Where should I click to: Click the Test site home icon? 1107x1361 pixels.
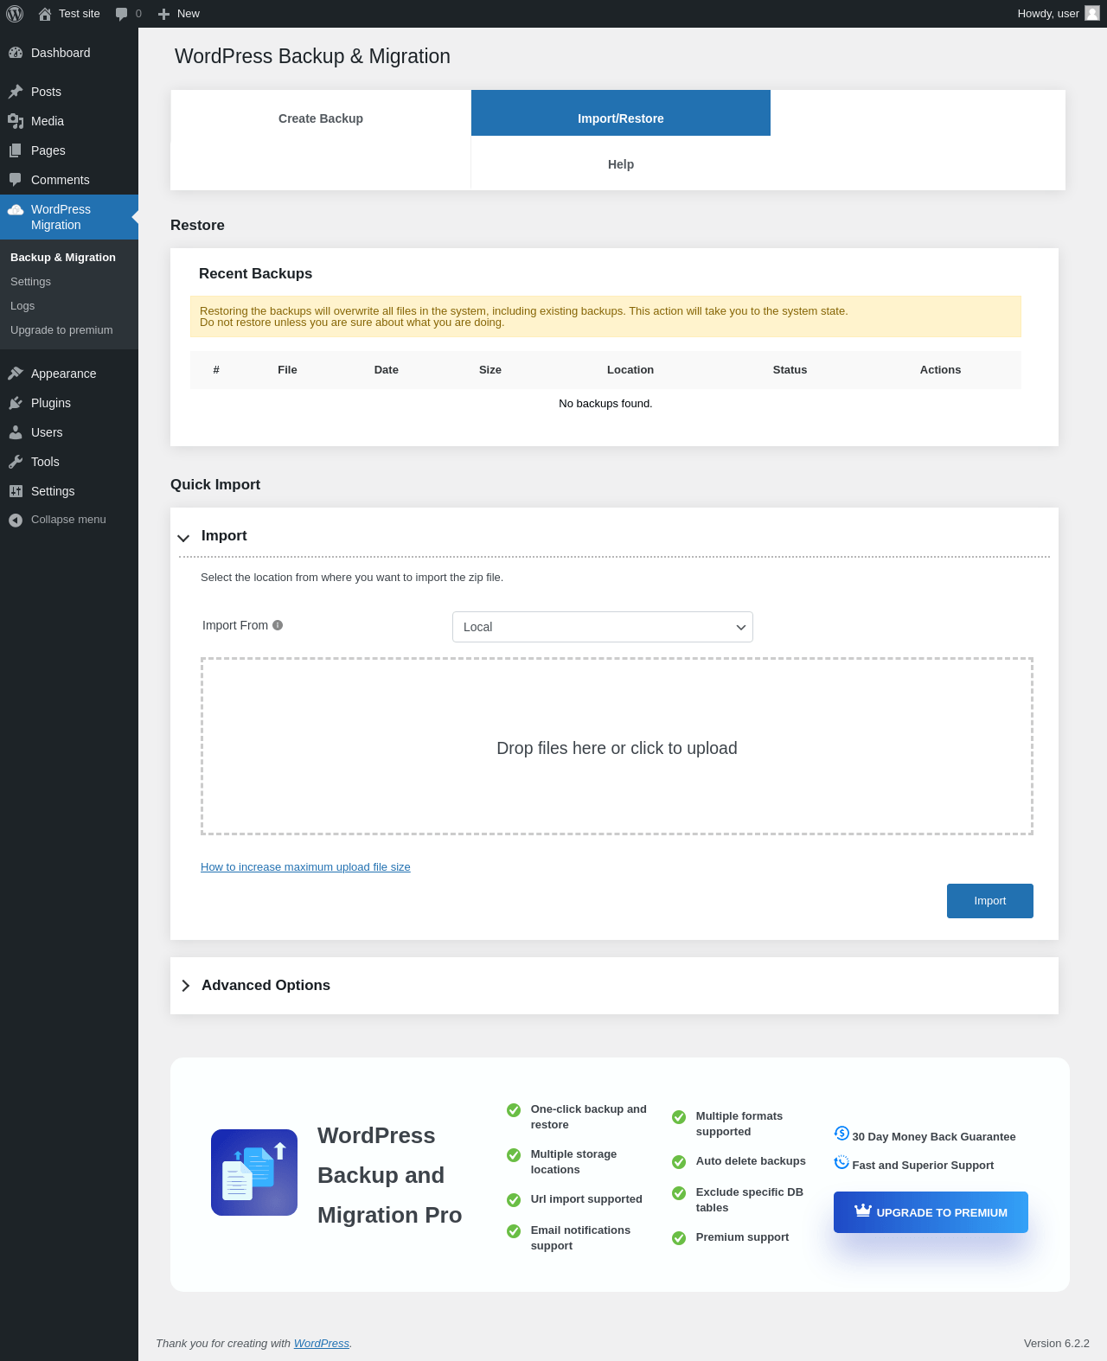(x=45, y=14)
